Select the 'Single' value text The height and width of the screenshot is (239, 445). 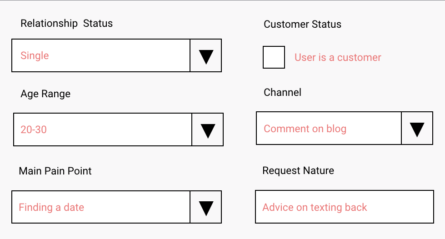(x=35, y=56)
